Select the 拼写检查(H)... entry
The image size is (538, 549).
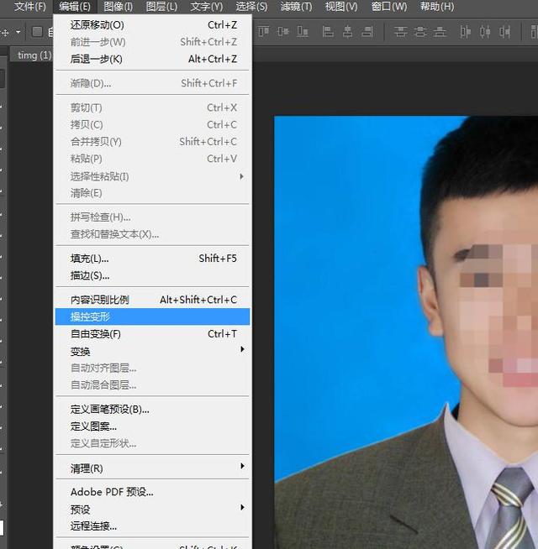(x=152, y=217)
